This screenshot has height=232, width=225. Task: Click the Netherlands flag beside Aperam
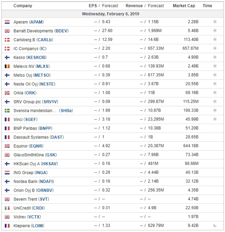click(7, 22)
